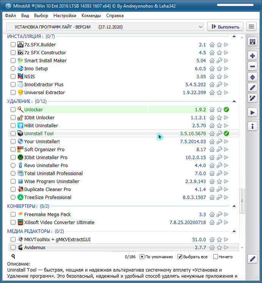Collapse the ИНСТАЛЛЯЦИЯ group
This screenshot has width=262, height=283.
tap(234, 36)
